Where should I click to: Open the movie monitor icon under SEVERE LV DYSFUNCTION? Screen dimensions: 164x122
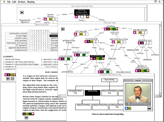[x=148, y=71]
